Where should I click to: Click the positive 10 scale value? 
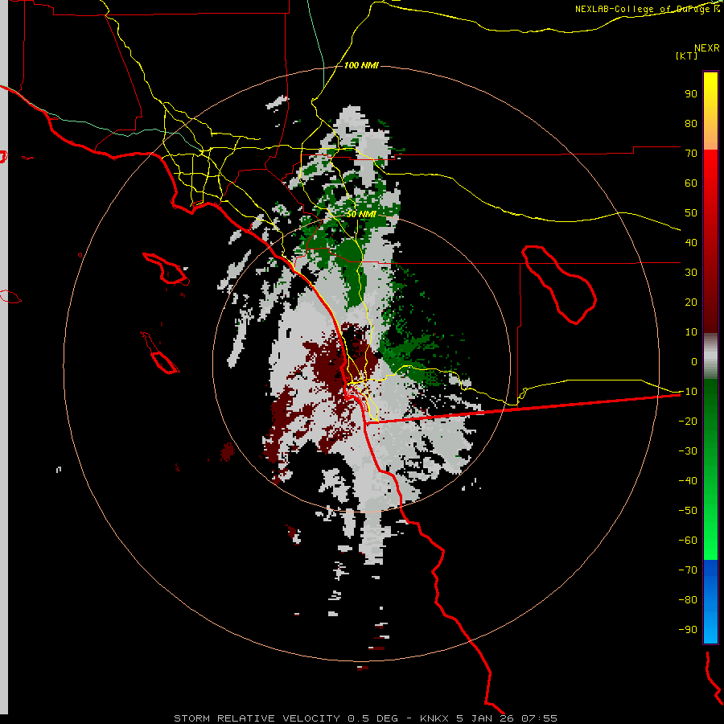tap(691, 332)
